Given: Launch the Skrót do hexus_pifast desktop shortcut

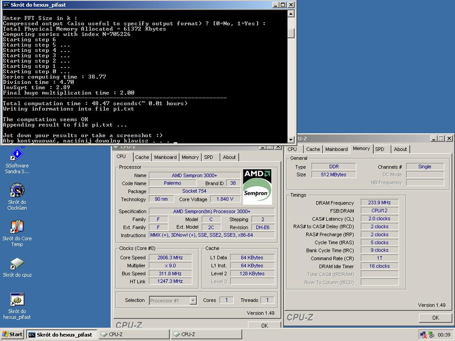Looking at the screenshot, I should [x=17, y=306].
